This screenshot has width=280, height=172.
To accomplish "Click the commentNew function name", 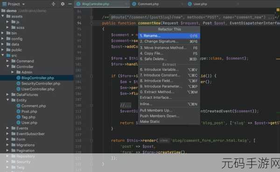I will [149, 23].
